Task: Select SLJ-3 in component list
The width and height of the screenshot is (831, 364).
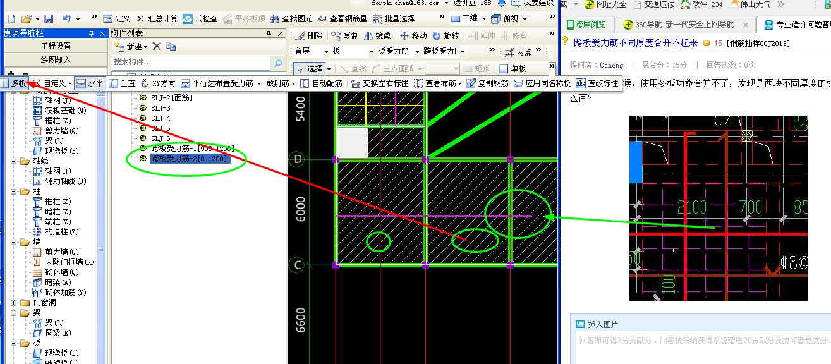Action: click(x=161, y=108)
